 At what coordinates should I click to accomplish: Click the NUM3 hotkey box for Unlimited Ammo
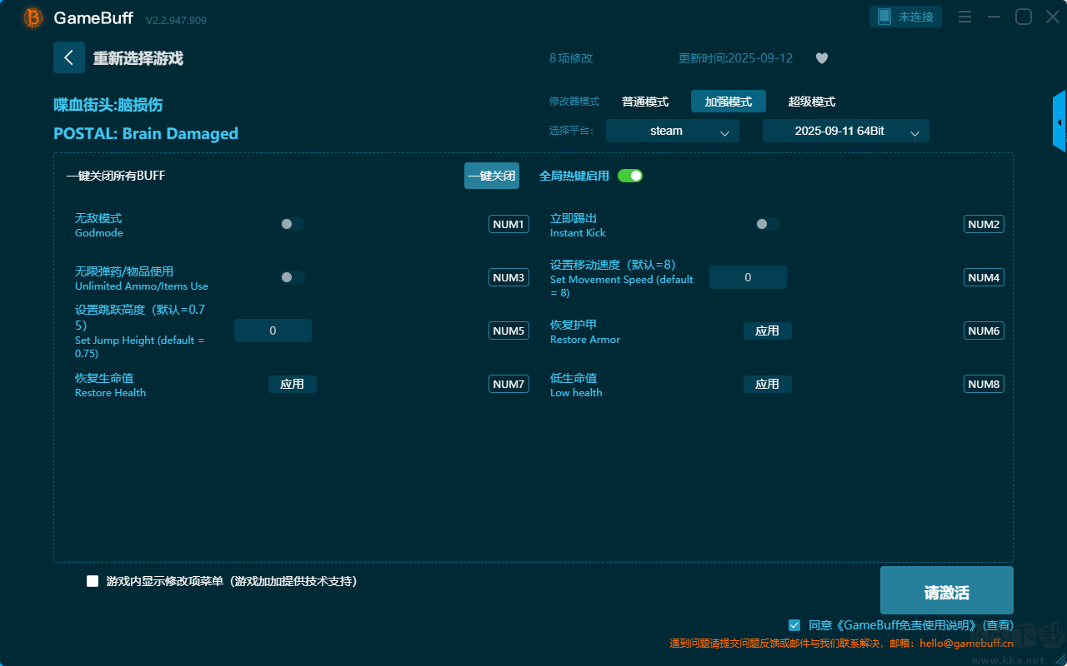pos(508,277)
